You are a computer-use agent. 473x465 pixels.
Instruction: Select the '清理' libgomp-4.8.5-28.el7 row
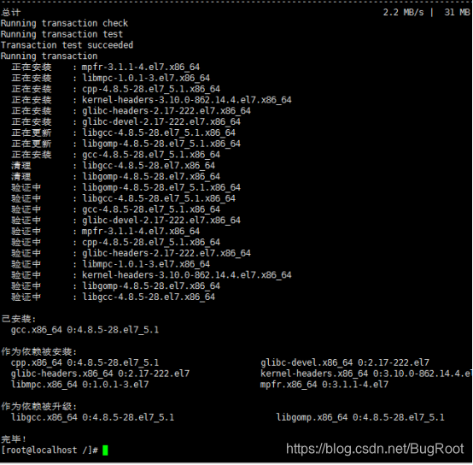coord(116,176)
